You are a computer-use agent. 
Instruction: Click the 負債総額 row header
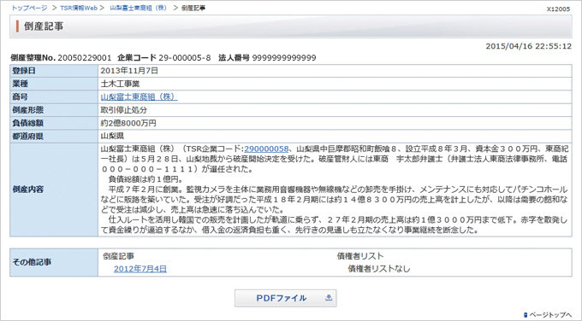[x=54, y=123]
